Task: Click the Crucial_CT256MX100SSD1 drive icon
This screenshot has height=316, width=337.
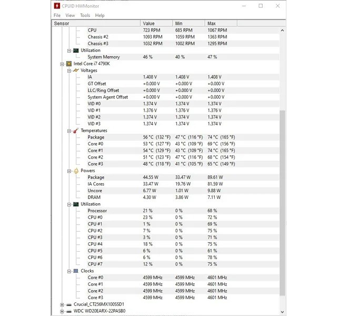Action: (69, 304)
